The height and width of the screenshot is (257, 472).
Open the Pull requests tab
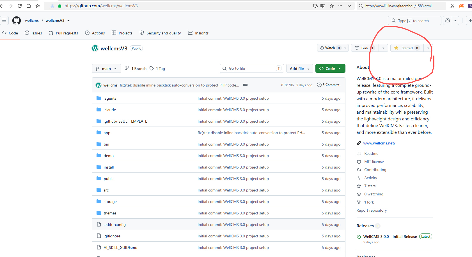(63, 33)
